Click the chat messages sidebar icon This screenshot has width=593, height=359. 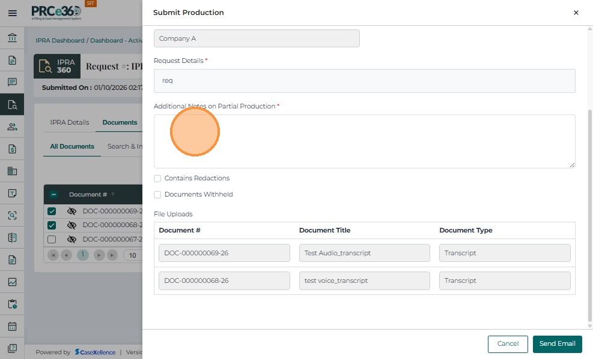tap(12, 83)
